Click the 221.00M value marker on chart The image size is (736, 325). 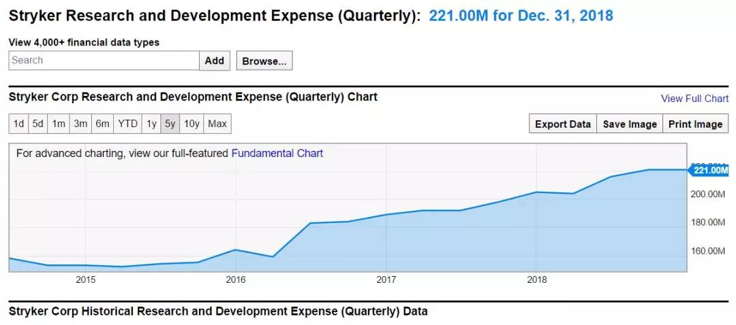pos(710,170)
